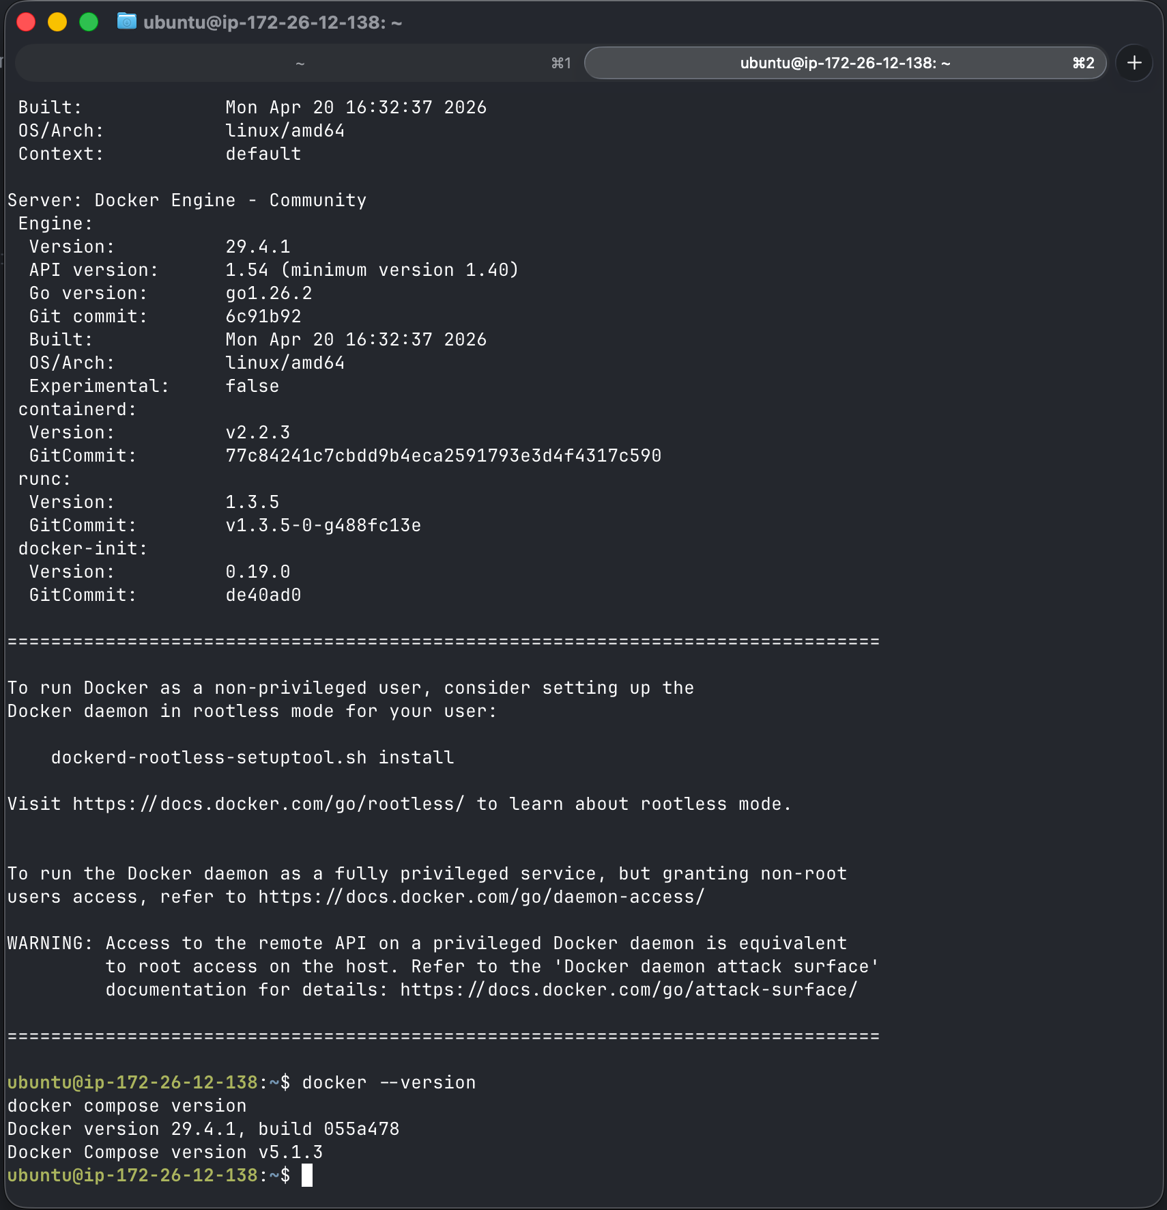This screenshot has width=1167, height=1210.
Task: Click the containerd GitCommit hash 77c84241c7cbdd9b4eca2591793e3d4f4317c590
Action: [444, 455]
